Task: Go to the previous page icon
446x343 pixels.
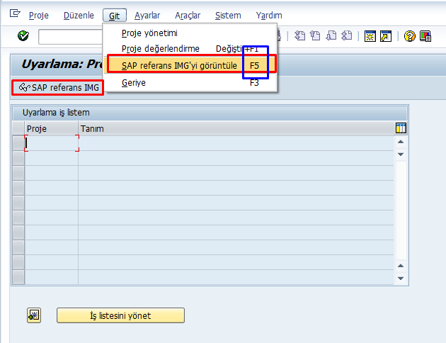Action: tap(315, 36)
